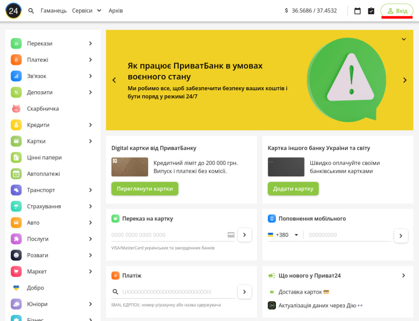Open the +380 country code dropdown
Screen dimensions: 419x321
[x=283, y=235]
